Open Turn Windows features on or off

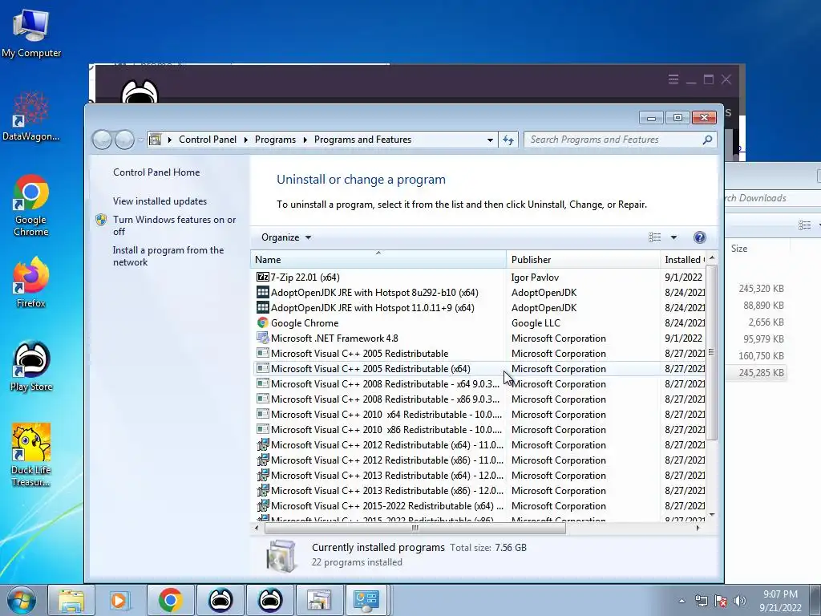pos(174,225)
